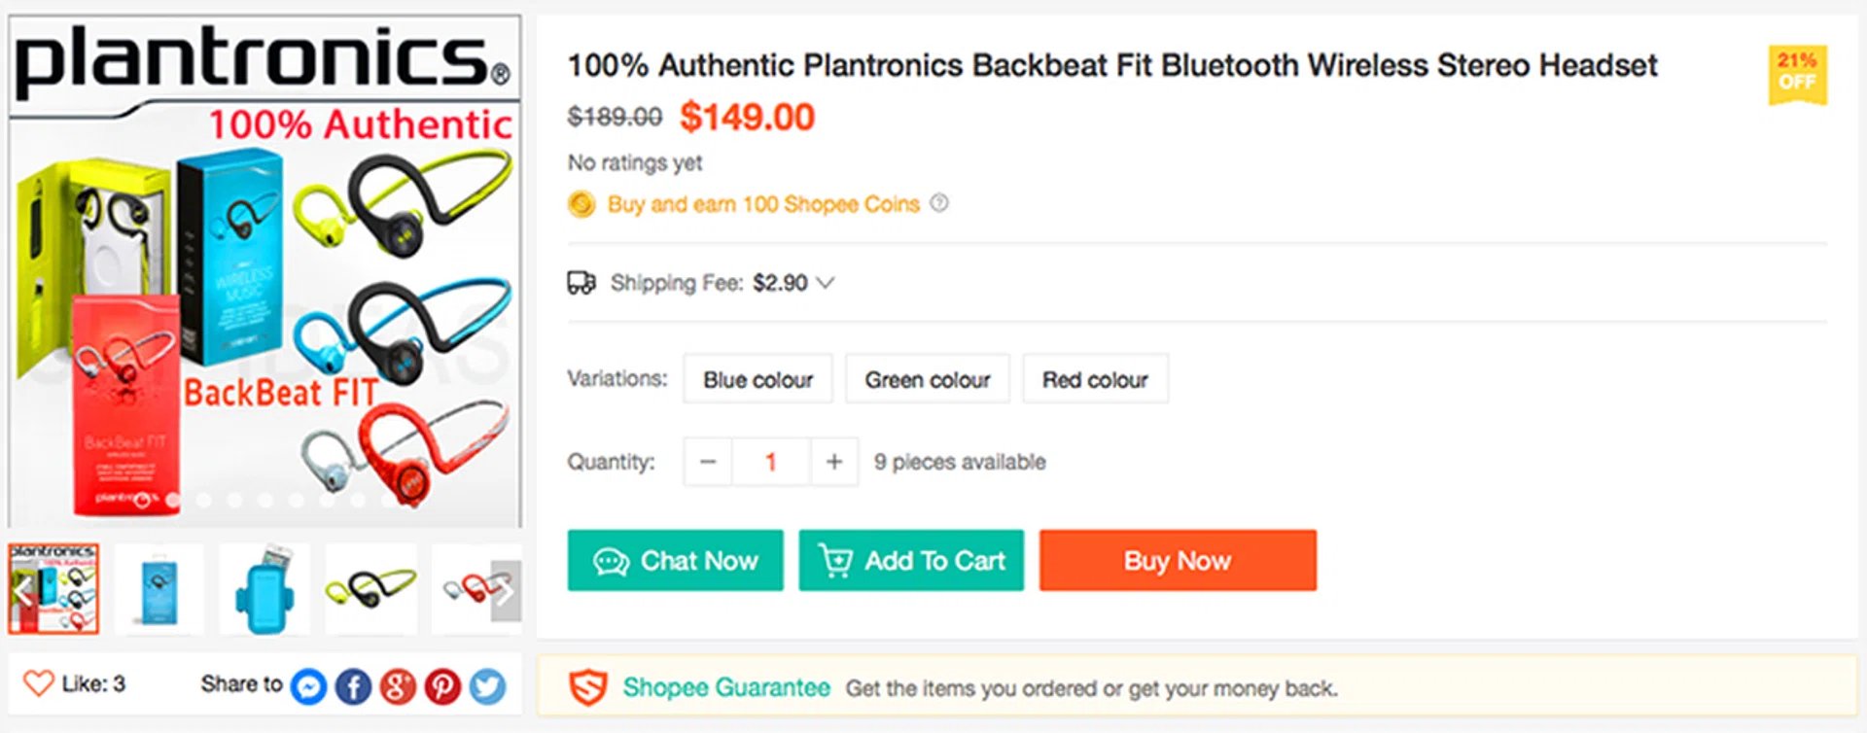
Task: Show previous thumbnails with left arrow
Action: point(23,590)
